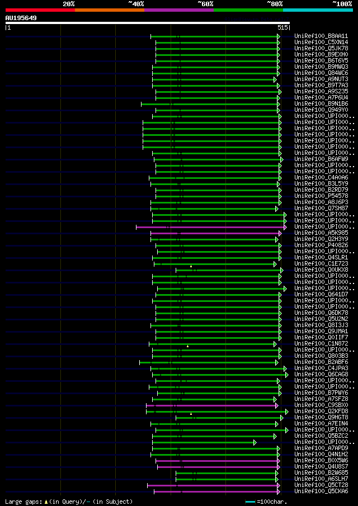Select the UniRef100_Q8I3J3 label
The image size is (358, 506).
tap(321, 325)
